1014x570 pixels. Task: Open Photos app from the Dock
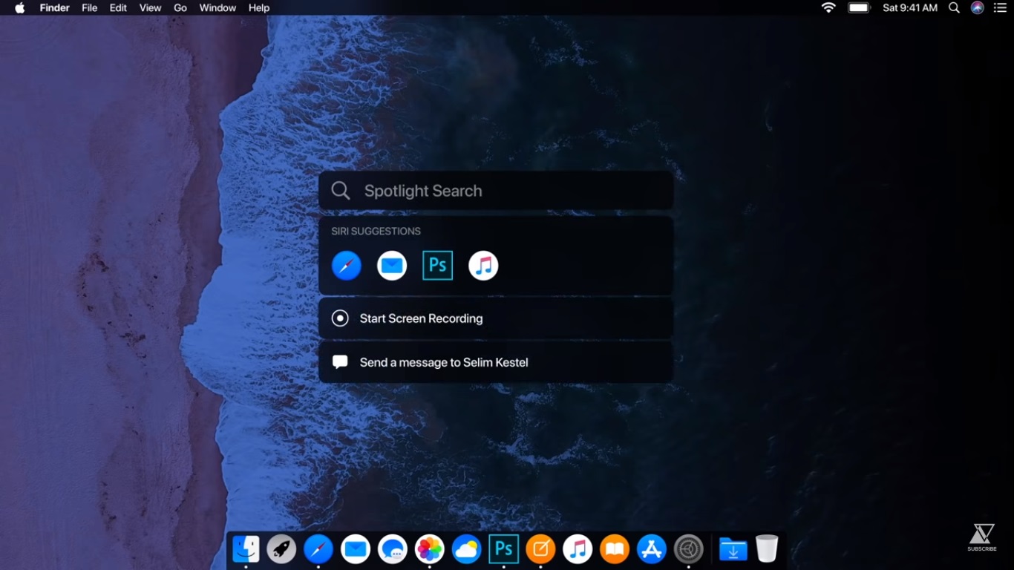pos(429,549)
